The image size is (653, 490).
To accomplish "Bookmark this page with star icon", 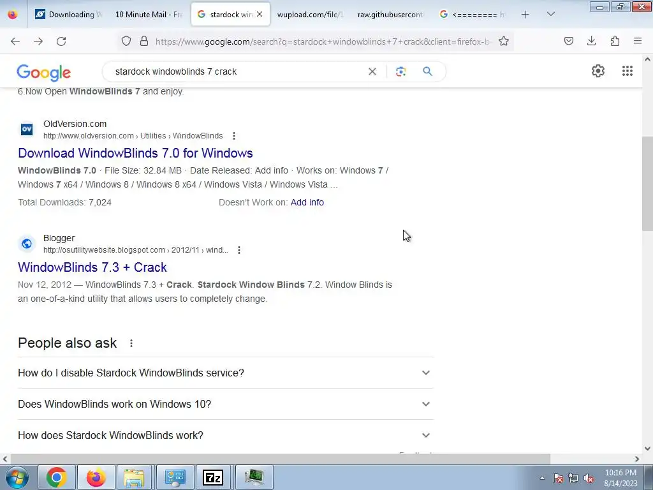I will click(x=504, y=41).
